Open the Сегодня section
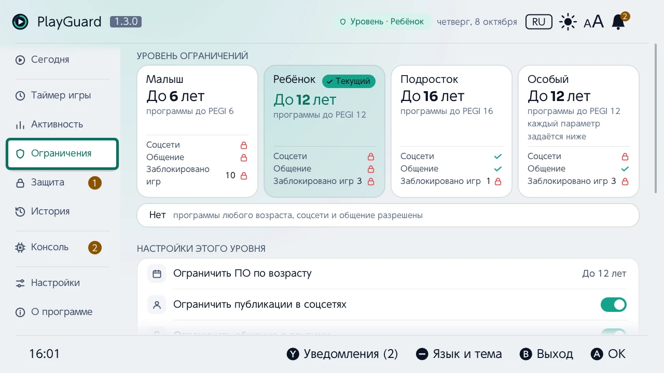 pyautogui.click(x=62, y=60)
